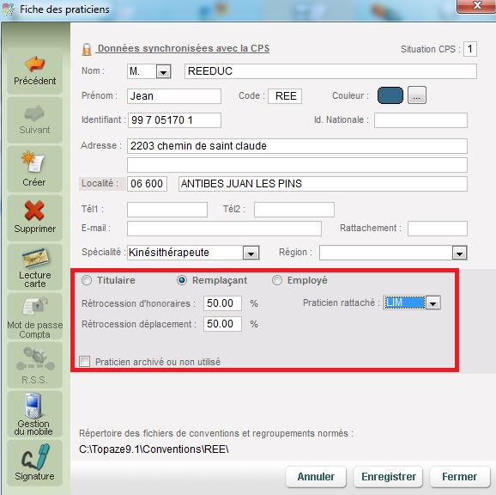Open the Région dropdown list
The width and height of the screenshot is (496, 495).
(459, 253)
